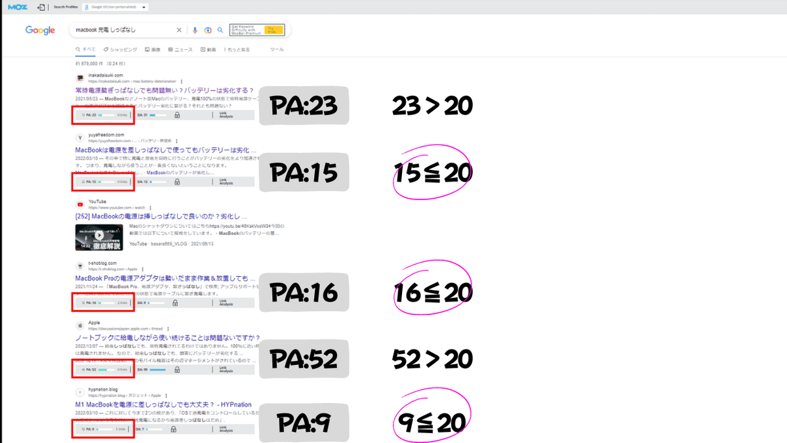787x443 pixels.
Task: Click the Google logo
Action: click(40, 30)
